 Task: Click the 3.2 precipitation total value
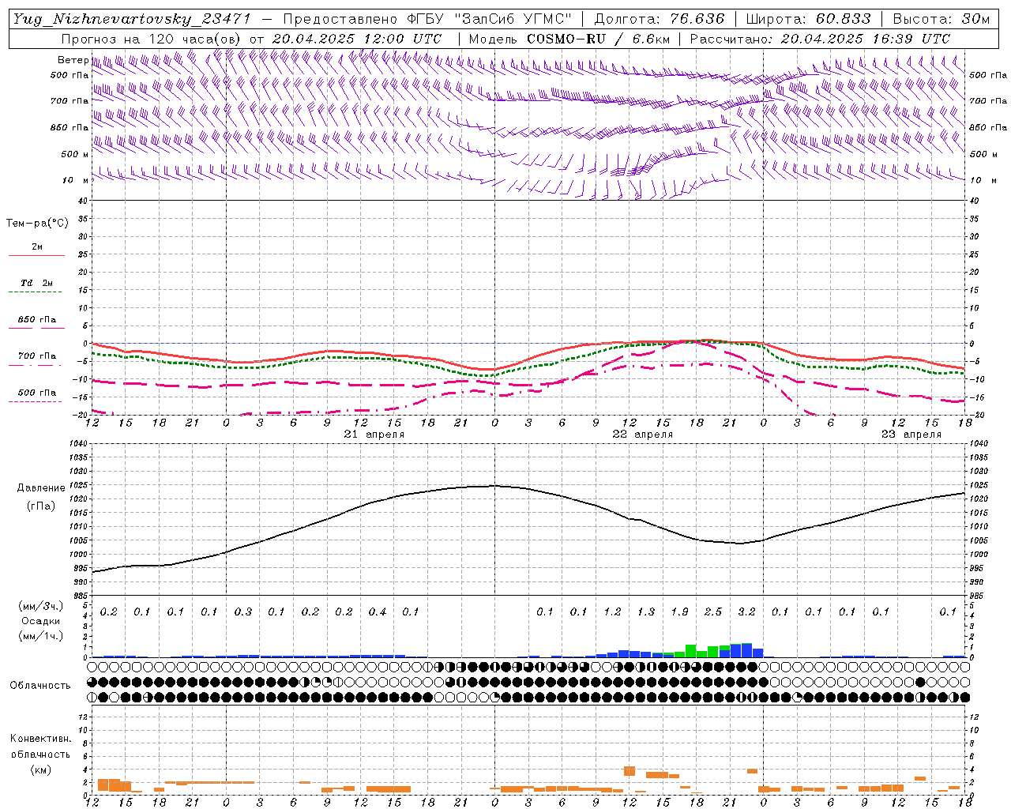tap(746, 611)
